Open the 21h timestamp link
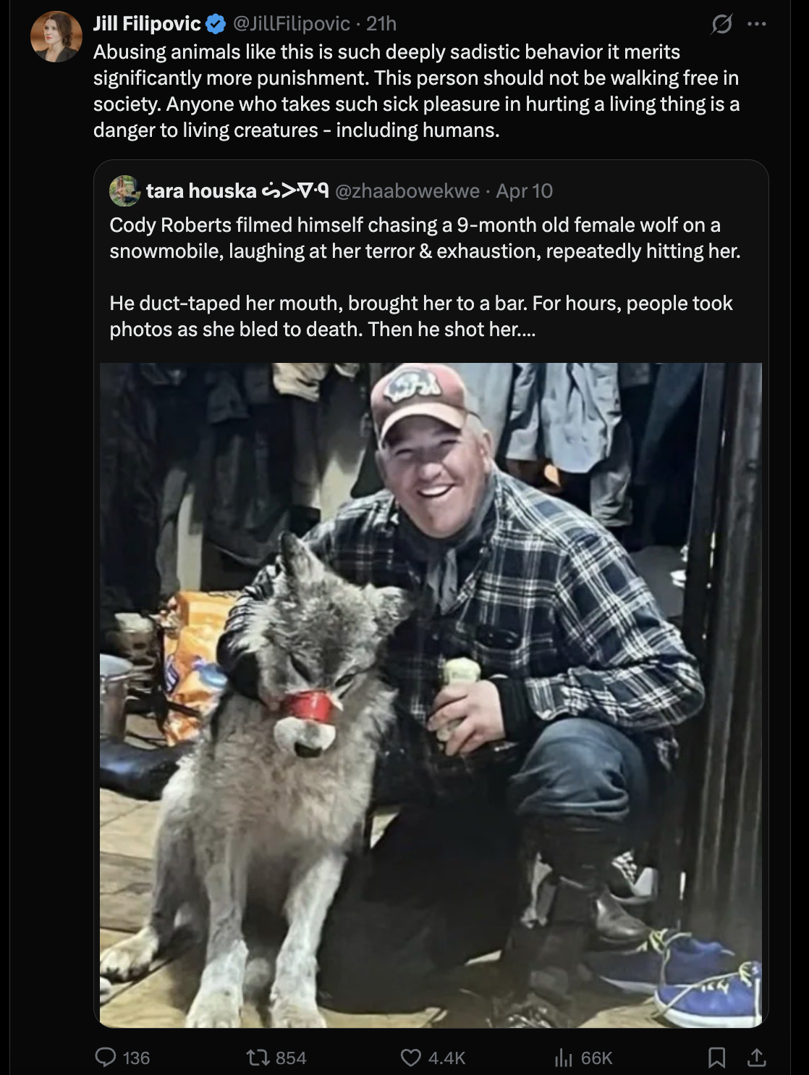Image resolution: width=809 pixels, height=1075 pixels. tap(381, 24)
